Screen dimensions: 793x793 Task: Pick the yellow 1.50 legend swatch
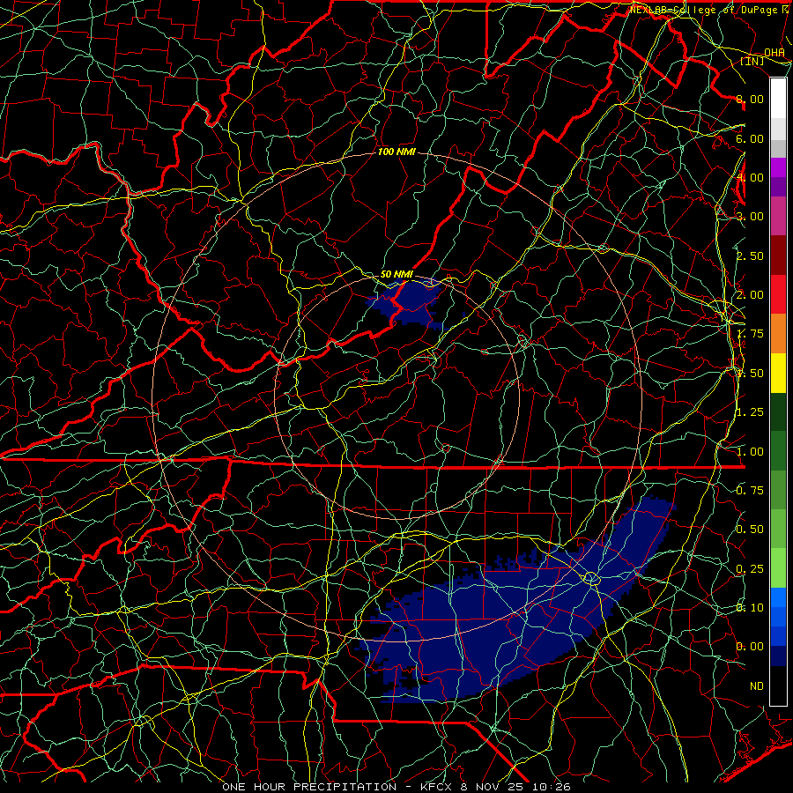click(778, 373)
